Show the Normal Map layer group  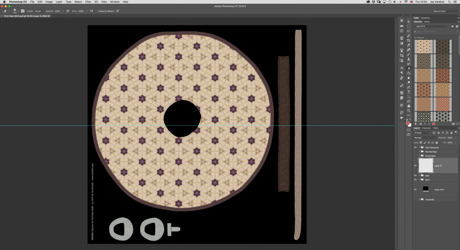tap(416, 152)
